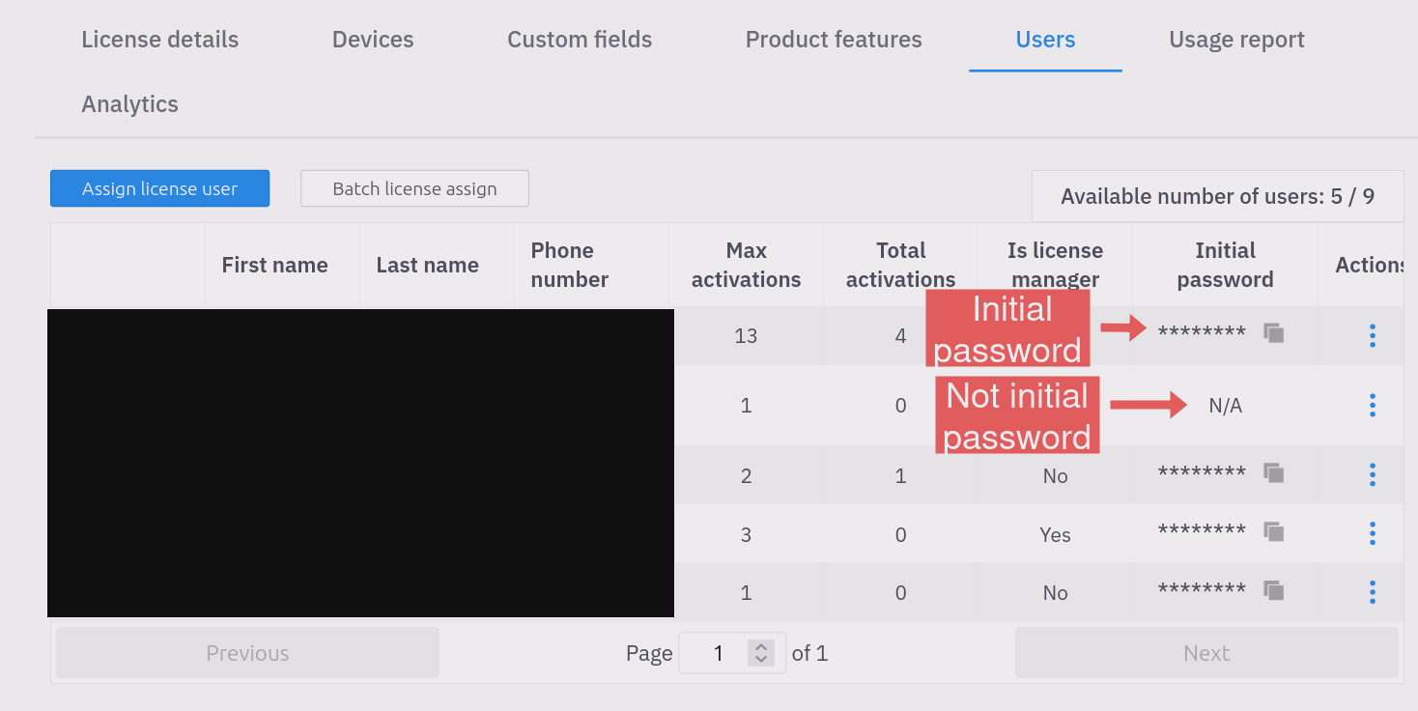Screen dimensions: 1418x711
Task: Open the Custom fields tab
Action: click(x=579, y=40)
